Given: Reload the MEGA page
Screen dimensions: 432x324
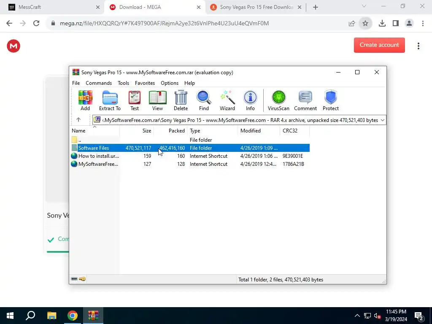Looking at the screenshot, I should tap(36, 24).
